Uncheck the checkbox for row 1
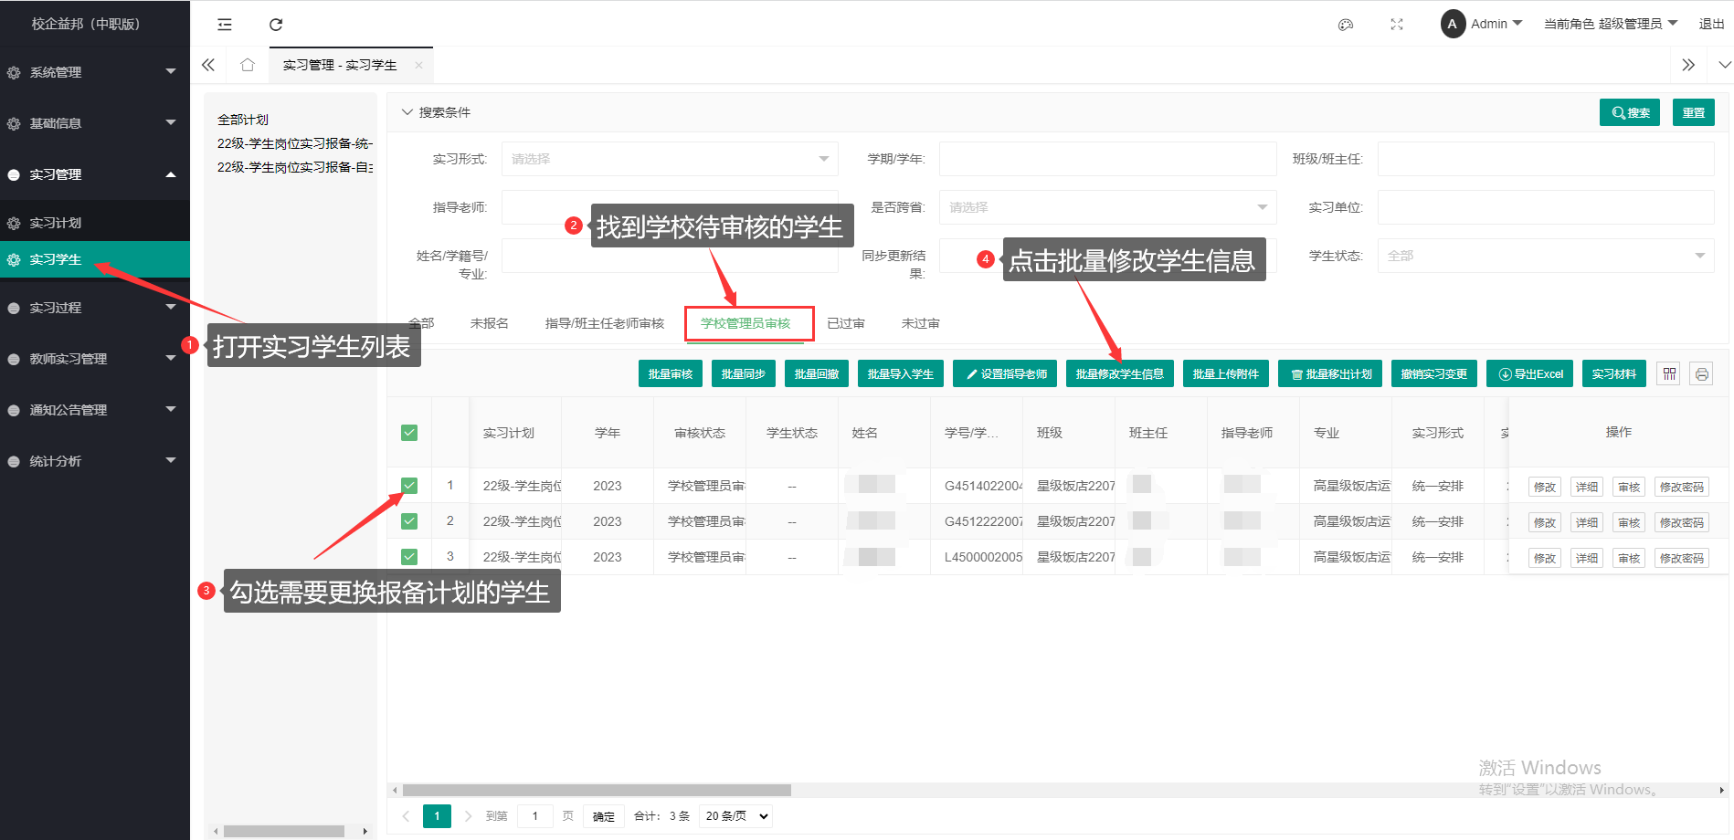The width and height of the screenshot is (1734, 840). click(409, 486)
